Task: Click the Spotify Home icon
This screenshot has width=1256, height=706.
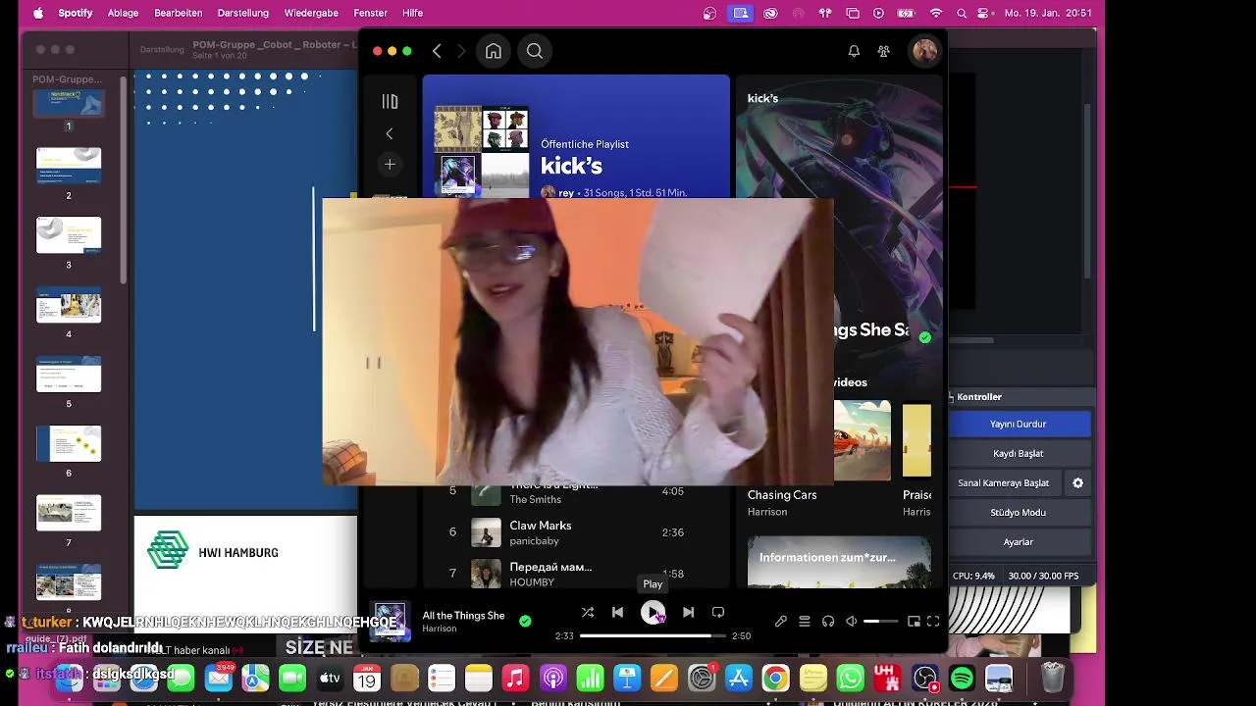Action: [x=494, y=51]
